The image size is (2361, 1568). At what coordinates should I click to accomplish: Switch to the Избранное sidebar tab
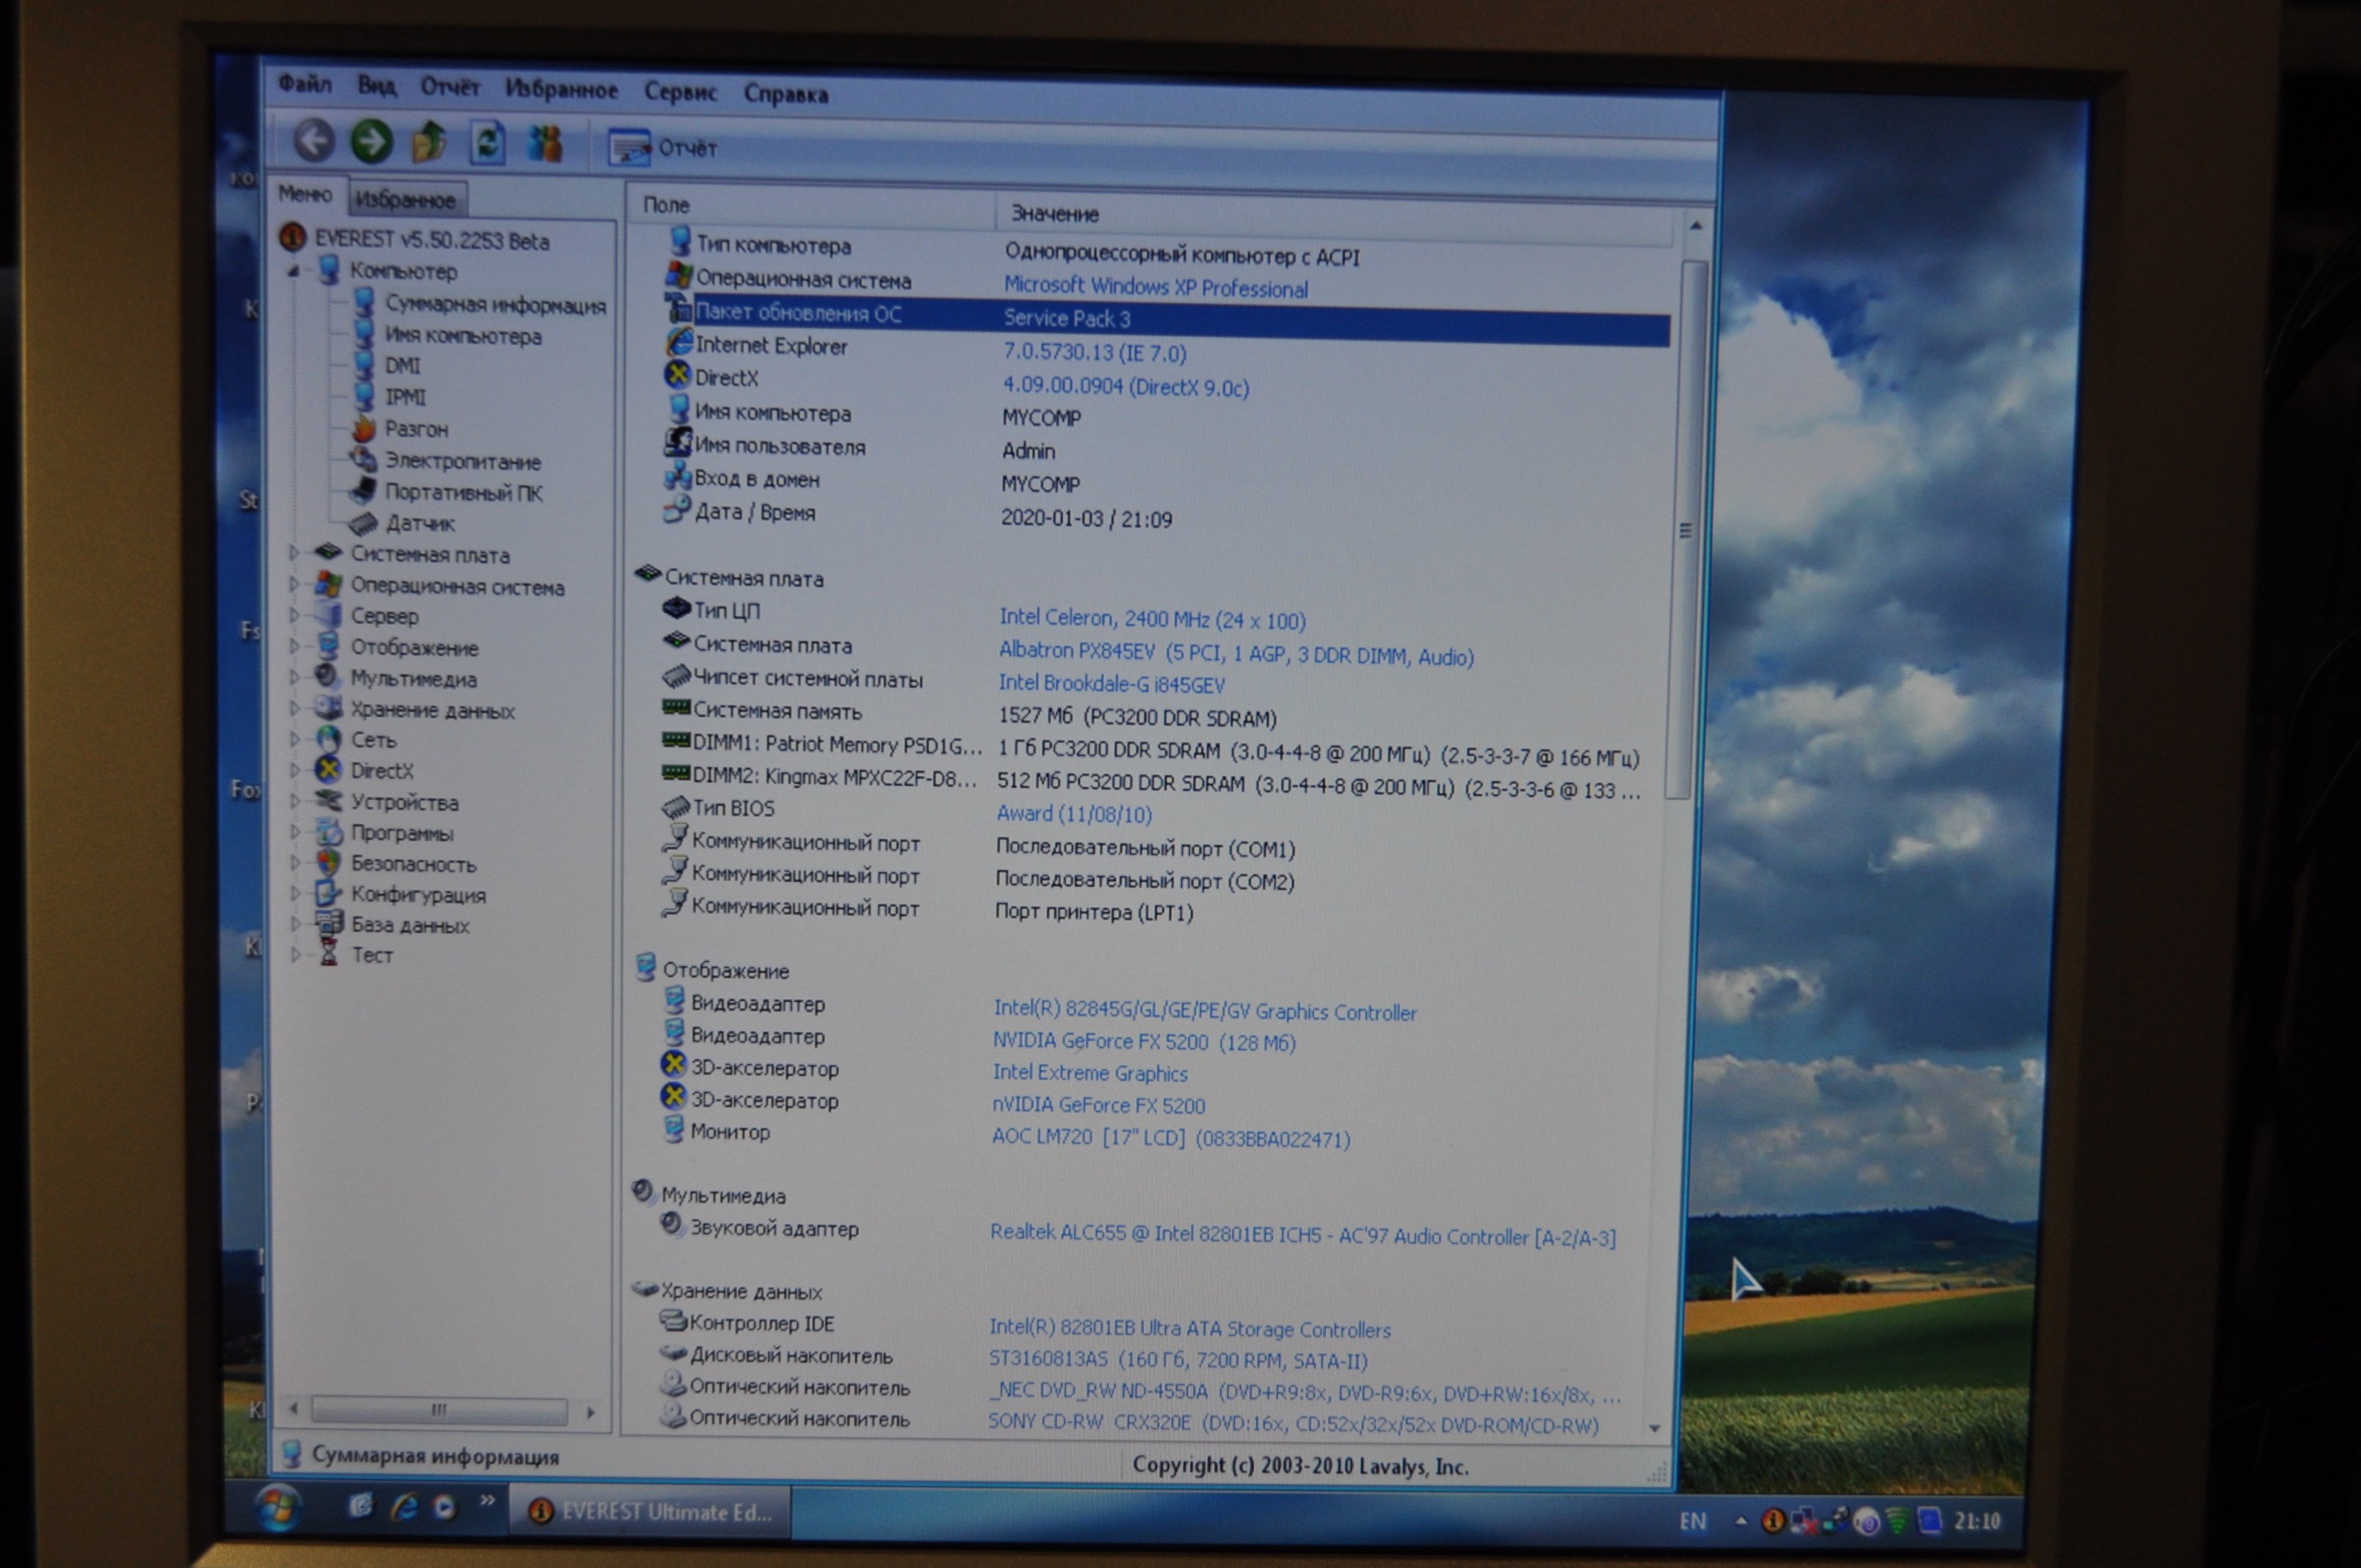[405, 200]
